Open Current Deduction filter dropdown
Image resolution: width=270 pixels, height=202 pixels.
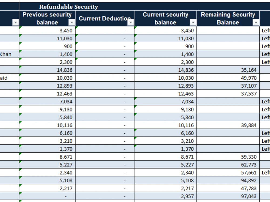(130, 22)
